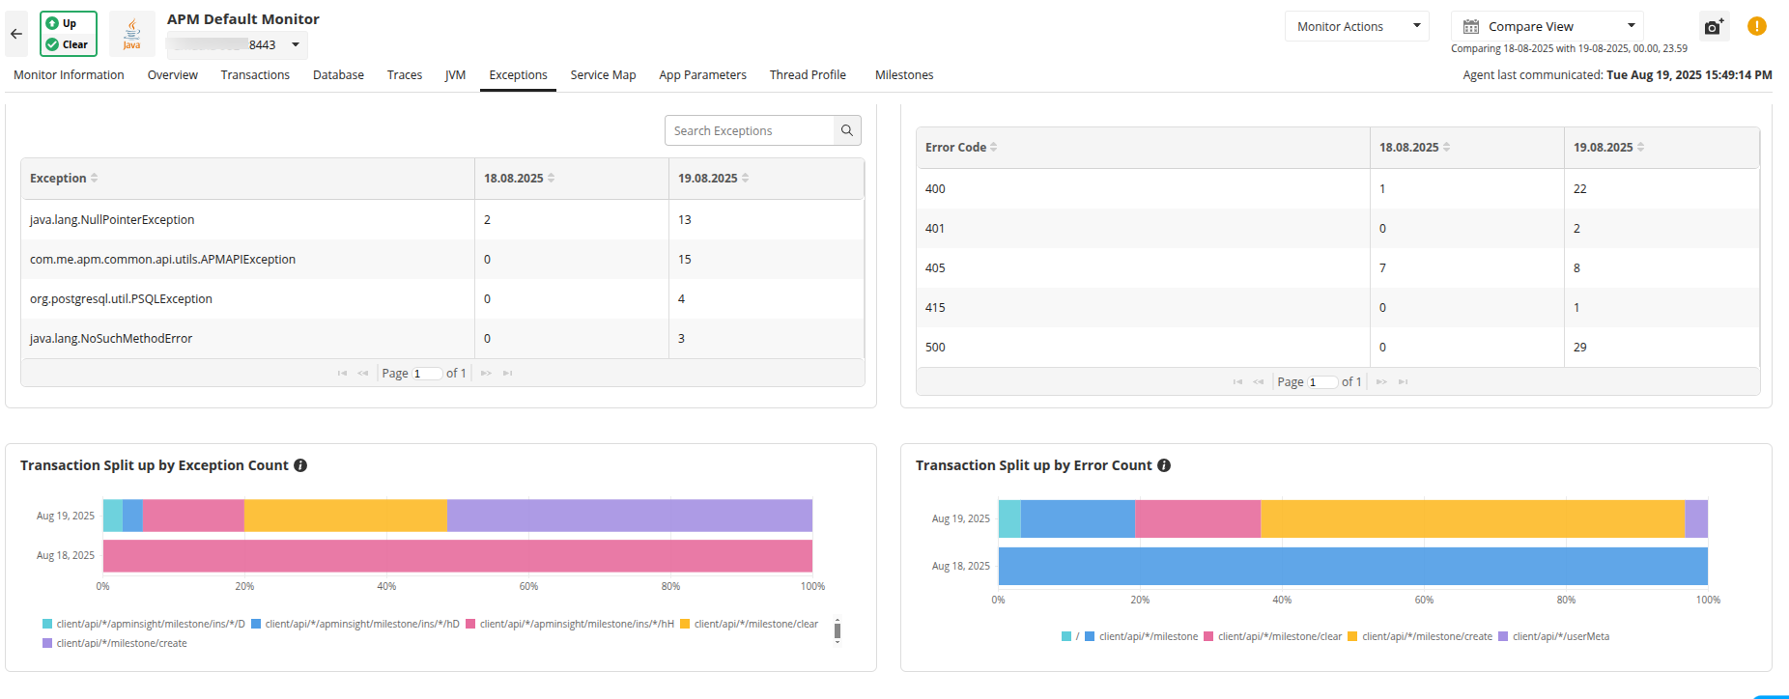The width and height of the screenshot is (1789, 699).
Task: Sort exceptions table by 18.08.2025 column
Action: [551, 179]
